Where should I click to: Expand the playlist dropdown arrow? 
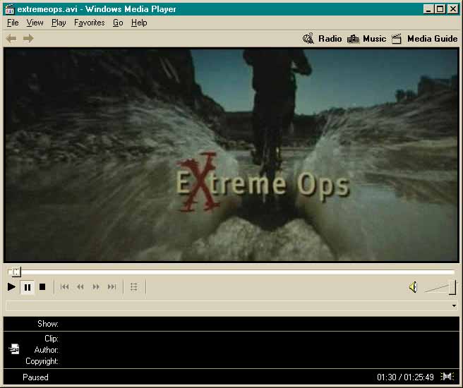tap(454, 305)
